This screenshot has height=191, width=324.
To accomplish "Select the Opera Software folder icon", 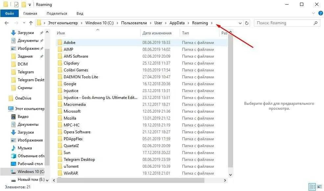I will coord(60,132).
